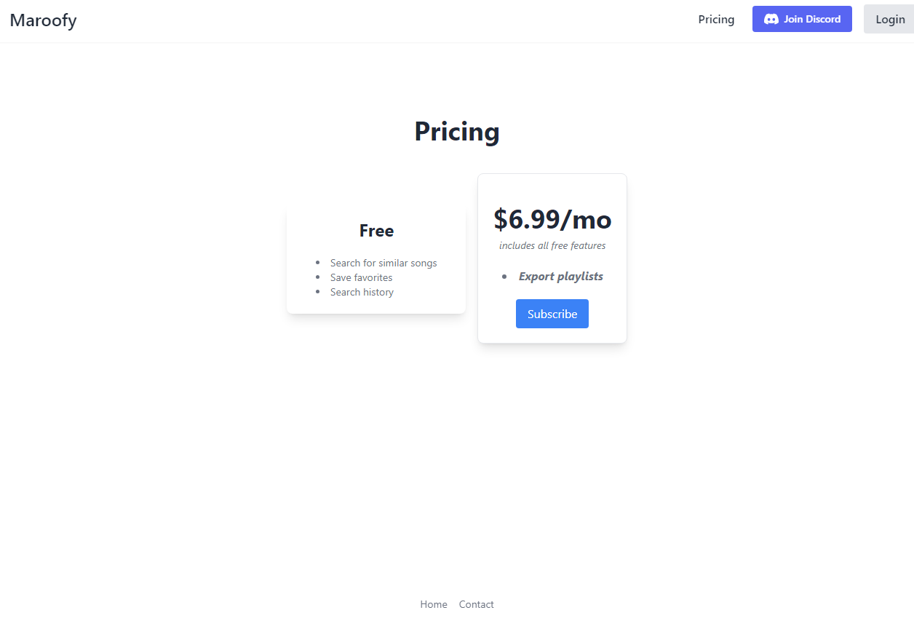The width and height of the screenshot is (914, 618).
Task: Click the 'Save favorites' list item
Action: 361,277
